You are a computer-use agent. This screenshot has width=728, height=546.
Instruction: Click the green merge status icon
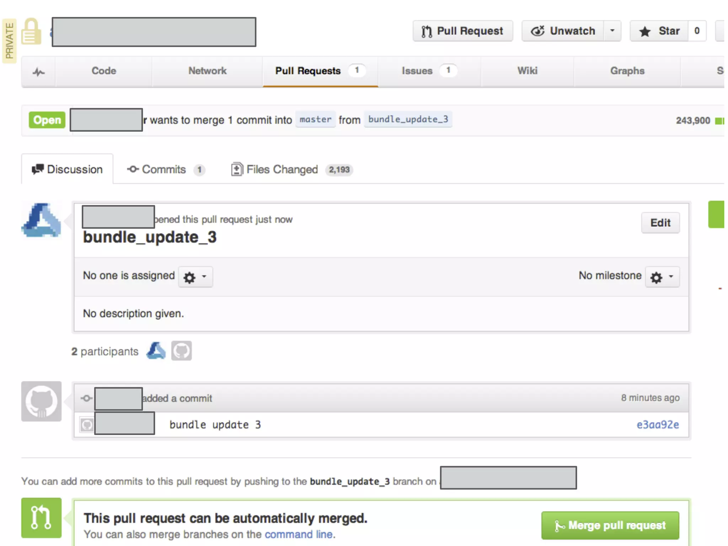(41, 518)
